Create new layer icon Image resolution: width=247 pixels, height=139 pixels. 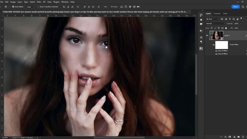click(243, 137)
